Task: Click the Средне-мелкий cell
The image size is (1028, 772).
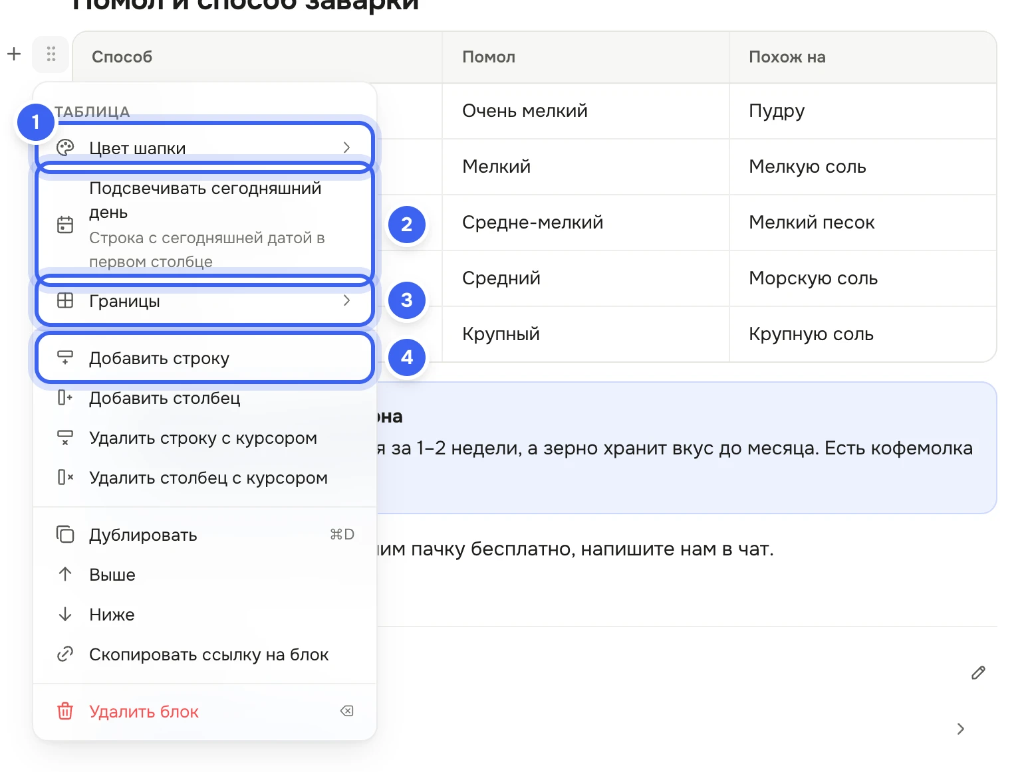Action: pyautogui.click(x=586, y=223)
